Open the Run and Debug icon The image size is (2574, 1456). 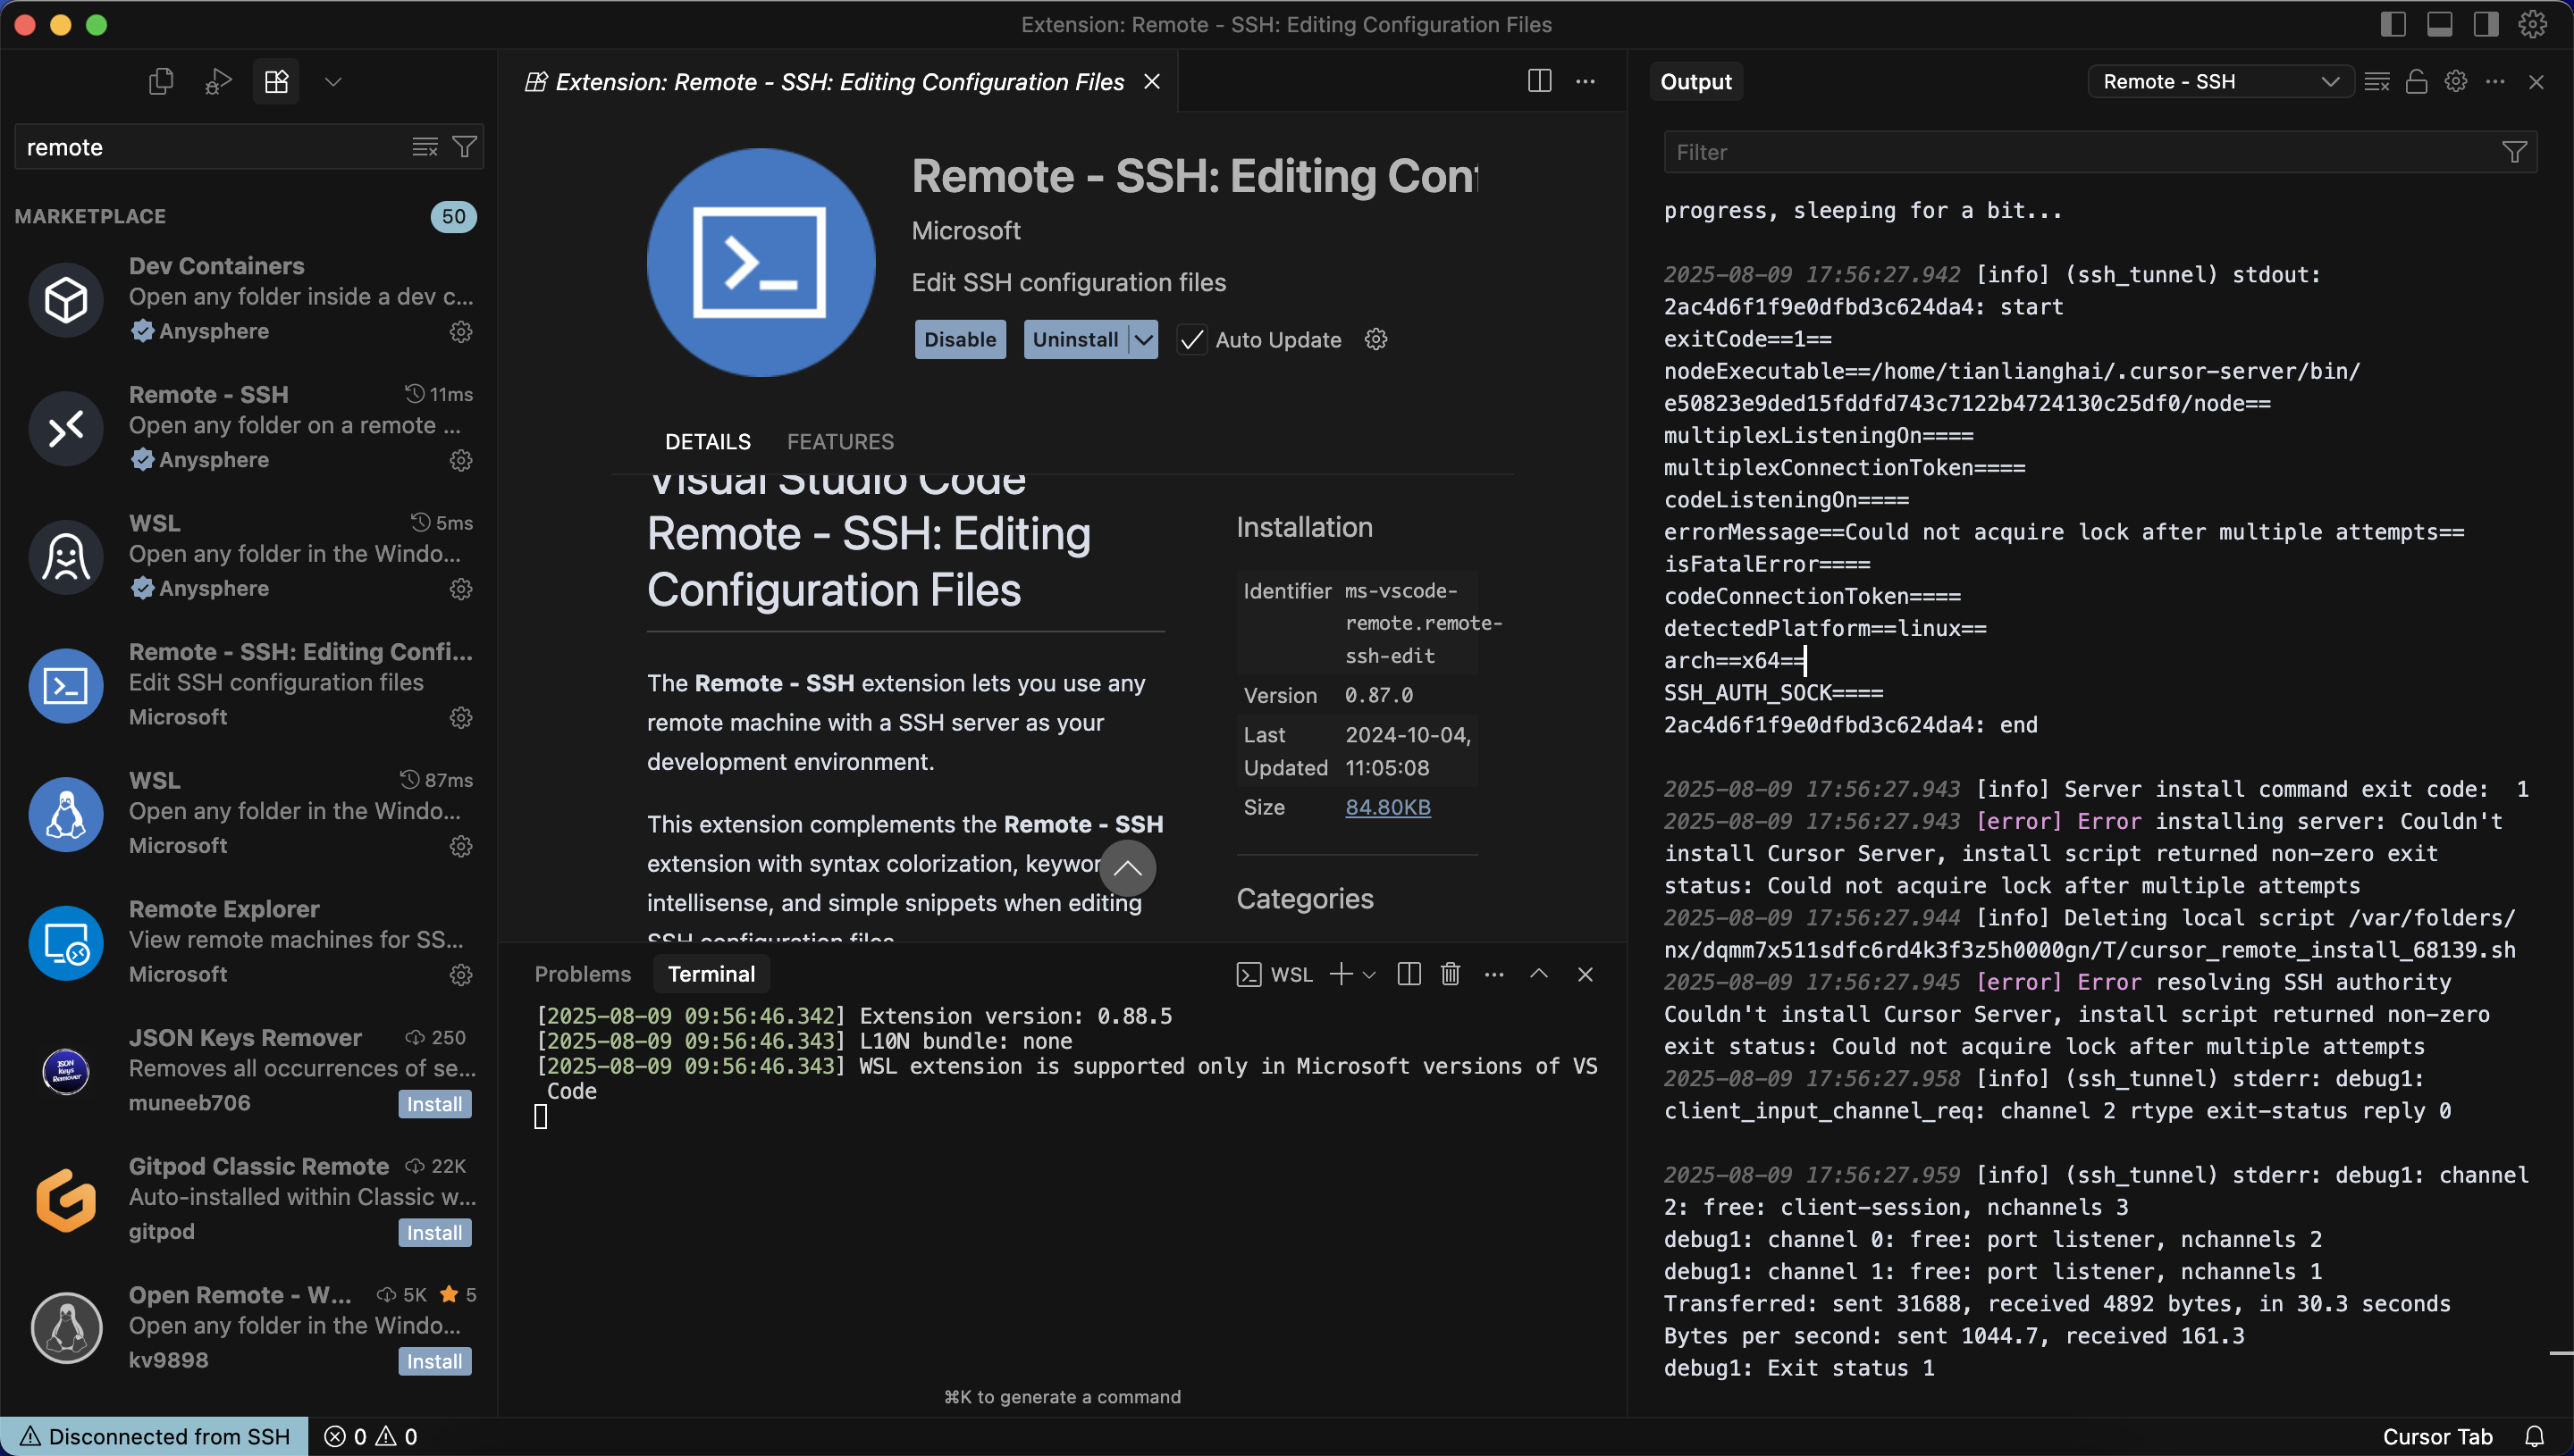click(218, 81)
